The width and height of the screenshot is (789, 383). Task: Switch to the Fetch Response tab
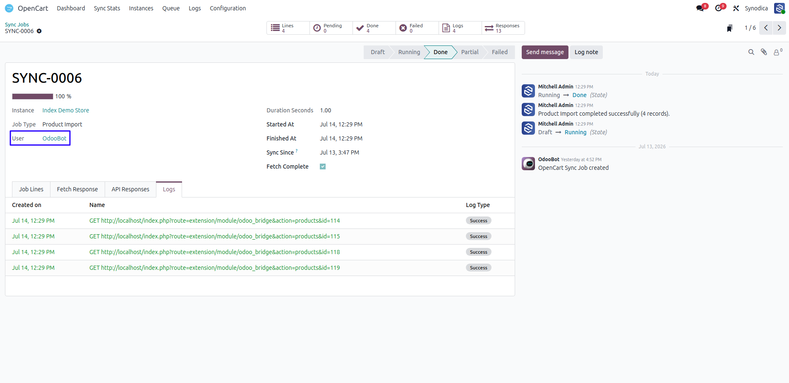point(77,189)
